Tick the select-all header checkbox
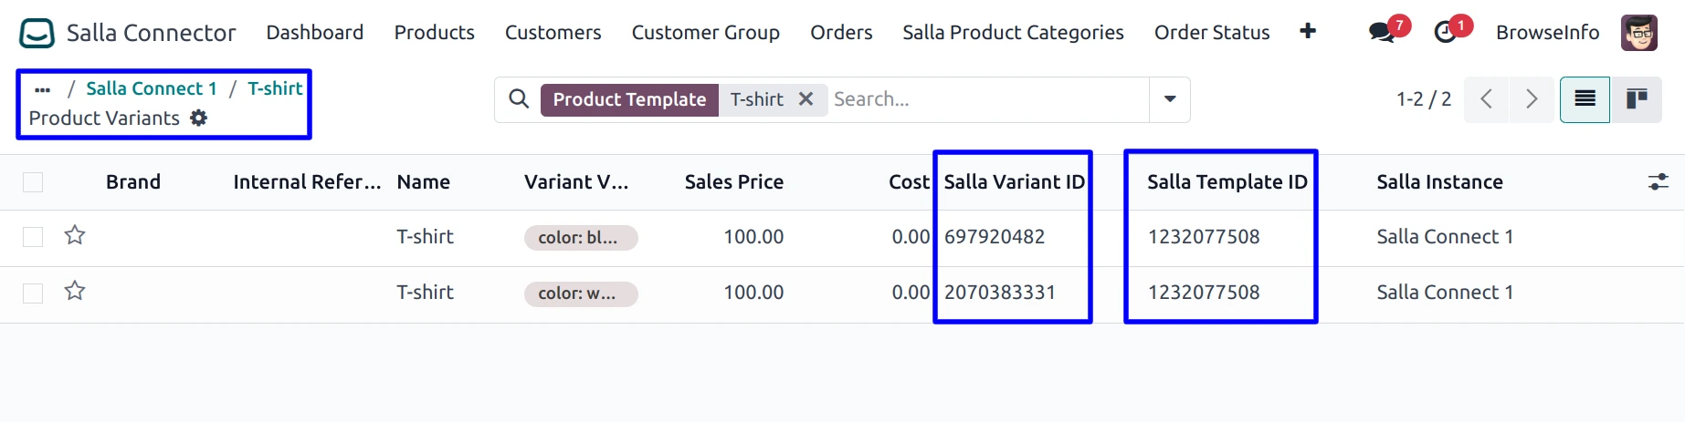This screenshot has width=1685, height=422. 33,182
